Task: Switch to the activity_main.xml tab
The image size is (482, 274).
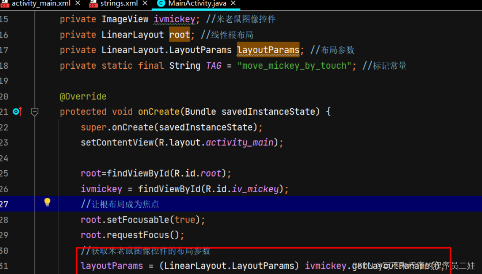Action: [41, 3]
